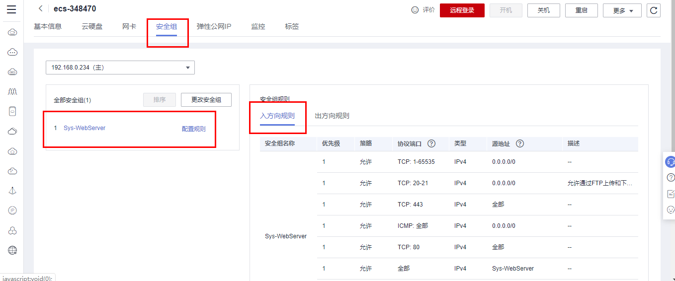The image size is (675, 281).
Task: Click the TCP: 443 protocol cell
Action: [x=410, y=205]
